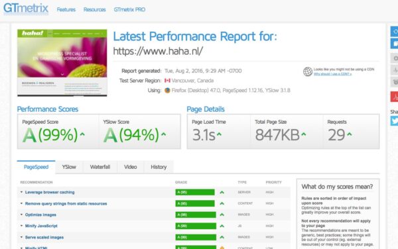
Task: Click the PageSpeed Score A (99%) value
Action: click(x=50, y=134)
